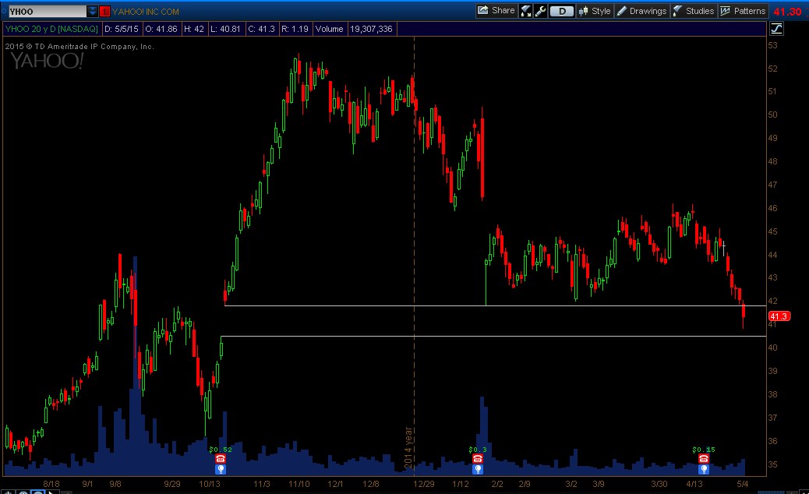Click the $0.3 earnings label
The image size is (809, 494).
(x=478, y=450)
